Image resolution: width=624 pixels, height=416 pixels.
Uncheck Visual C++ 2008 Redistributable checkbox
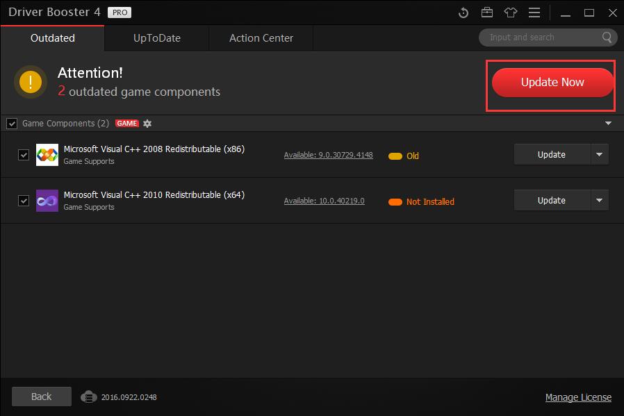coord(24,155)
